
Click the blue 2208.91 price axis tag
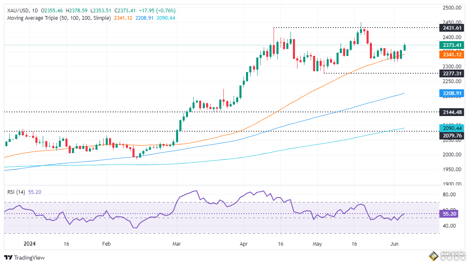[453, 93]
